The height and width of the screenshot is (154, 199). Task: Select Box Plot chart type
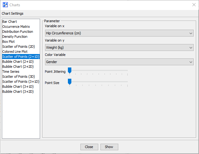pos(8,42)
